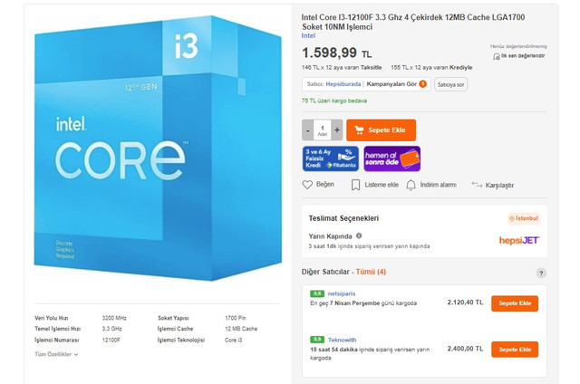
Task: Add netsiparis offer to cart
Action: click(514, 303)
